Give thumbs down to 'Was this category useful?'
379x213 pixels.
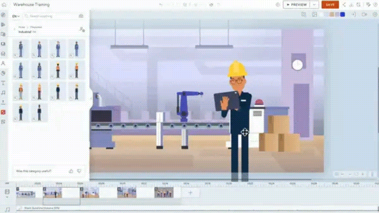pos(79,171)
